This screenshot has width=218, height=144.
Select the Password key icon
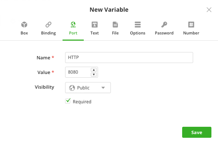click(x=164, y=25)
